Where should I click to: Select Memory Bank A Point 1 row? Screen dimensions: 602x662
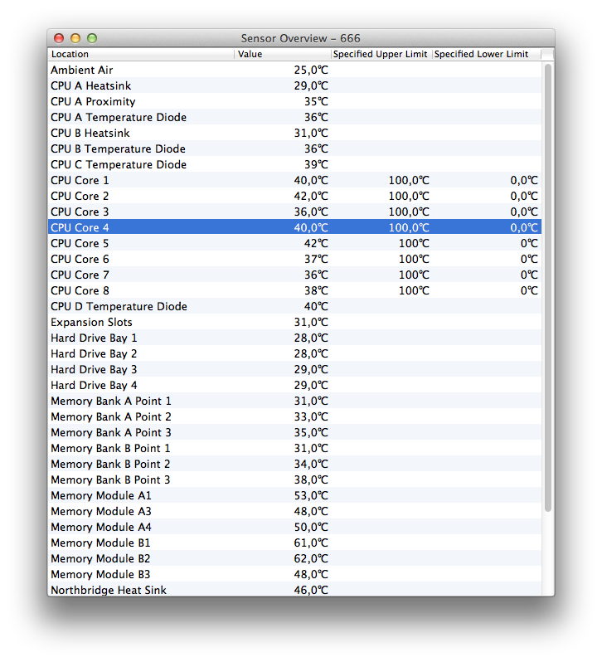[294, 401]
